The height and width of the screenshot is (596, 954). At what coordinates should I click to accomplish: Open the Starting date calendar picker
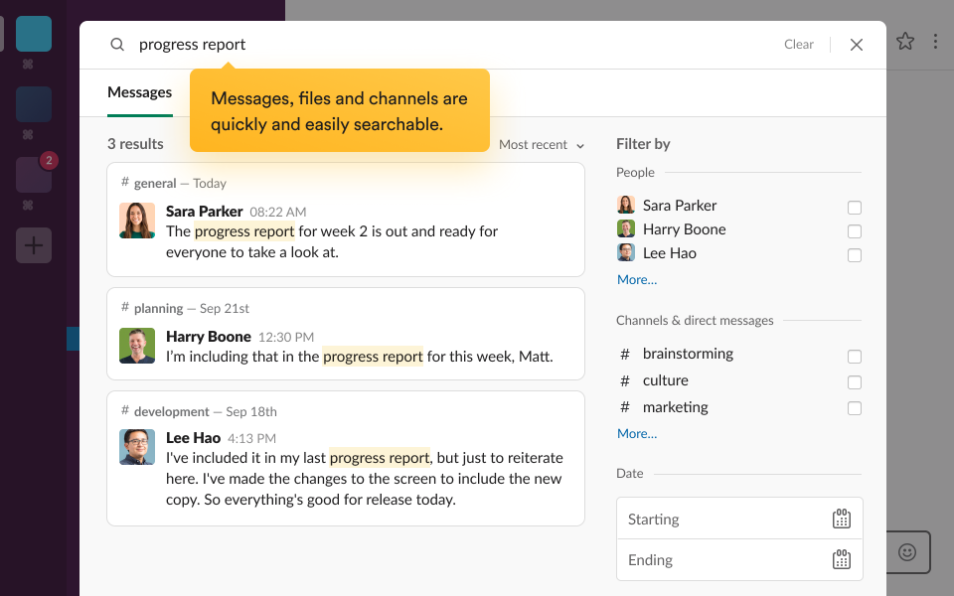842,518
